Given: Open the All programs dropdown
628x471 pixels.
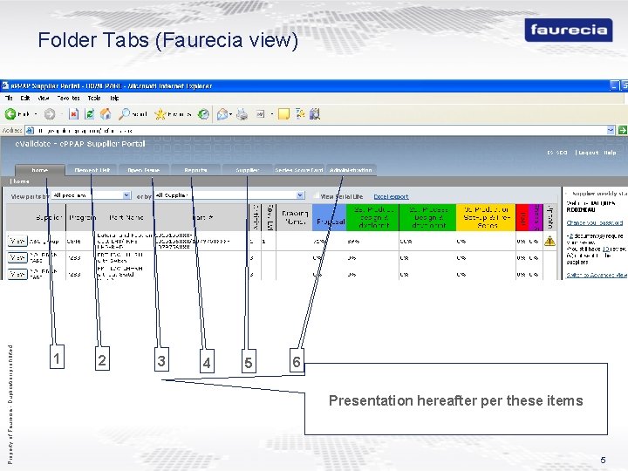Looking at the screenshot, I should [x=92, y=195].
